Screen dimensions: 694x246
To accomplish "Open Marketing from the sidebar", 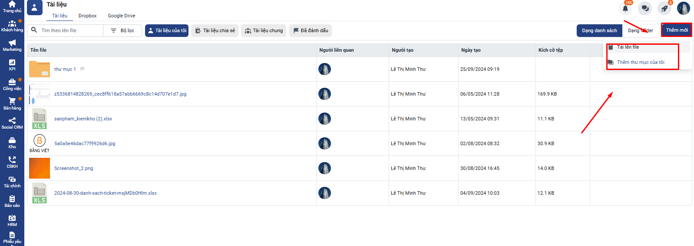I will [x=12, y=45].
